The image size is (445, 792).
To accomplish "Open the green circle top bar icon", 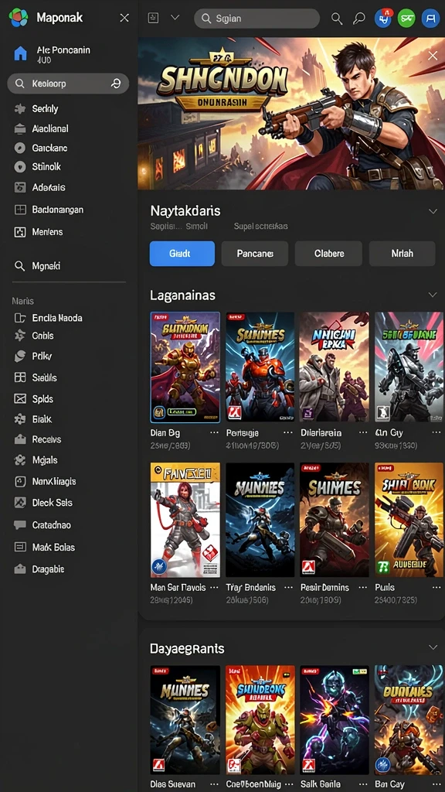I will click(406, 19).
